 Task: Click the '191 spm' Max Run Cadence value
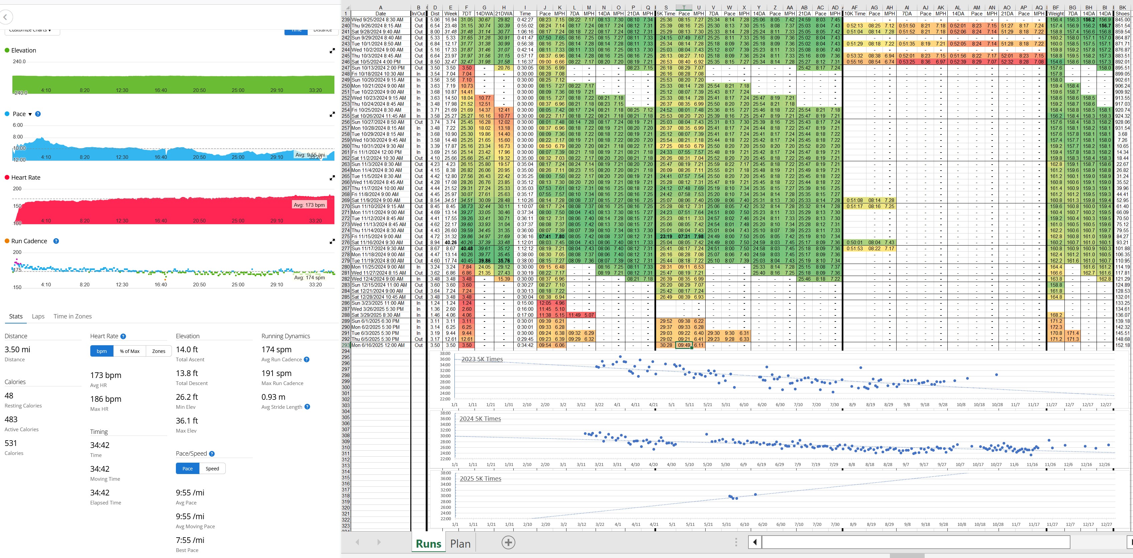coord(276,373)
